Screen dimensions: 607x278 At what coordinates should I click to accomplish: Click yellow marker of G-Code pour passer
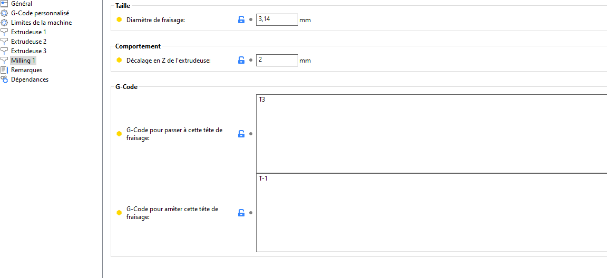(x=119, y=134)
